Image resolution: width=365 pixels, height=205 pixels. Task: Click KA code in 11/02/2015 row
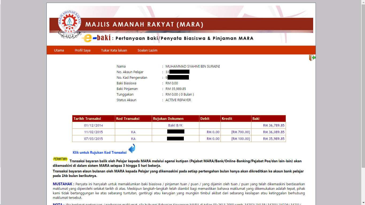pos(133,132)
